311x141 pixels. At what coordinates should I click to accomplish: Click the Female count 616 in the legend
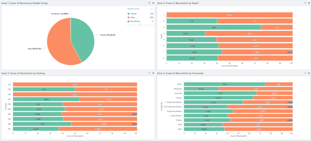point(151,14)
